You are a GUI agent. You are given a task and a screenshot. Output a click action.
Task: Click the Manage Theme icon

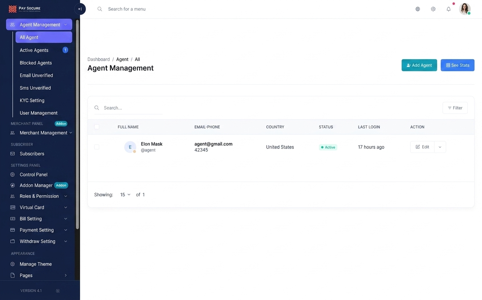12,264
